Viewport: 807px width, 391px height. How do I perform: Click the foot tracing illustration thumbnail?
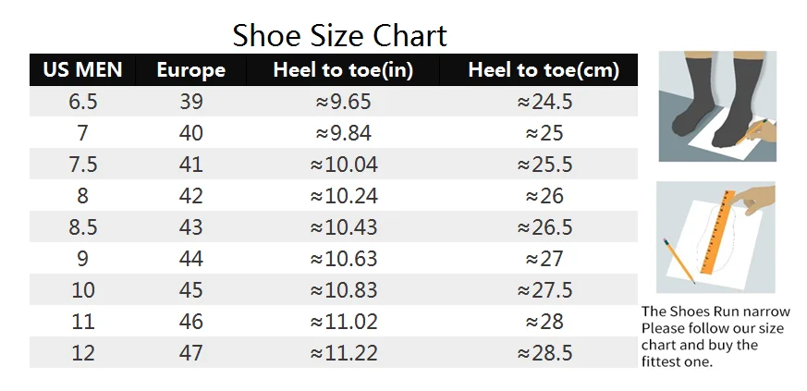717,106
